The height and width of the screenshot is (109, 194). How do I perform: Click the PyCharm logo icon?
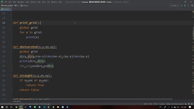[x=2, y=2]
